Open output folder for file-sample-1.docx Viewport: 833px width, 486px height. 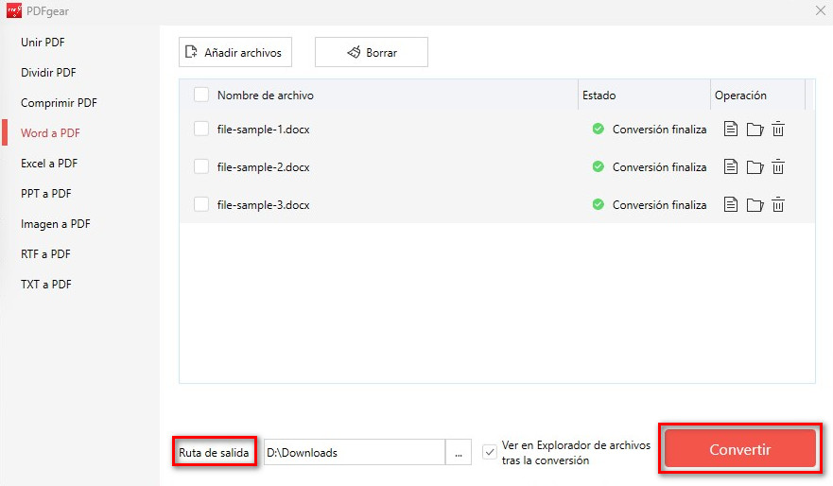(x=755, y=130)
